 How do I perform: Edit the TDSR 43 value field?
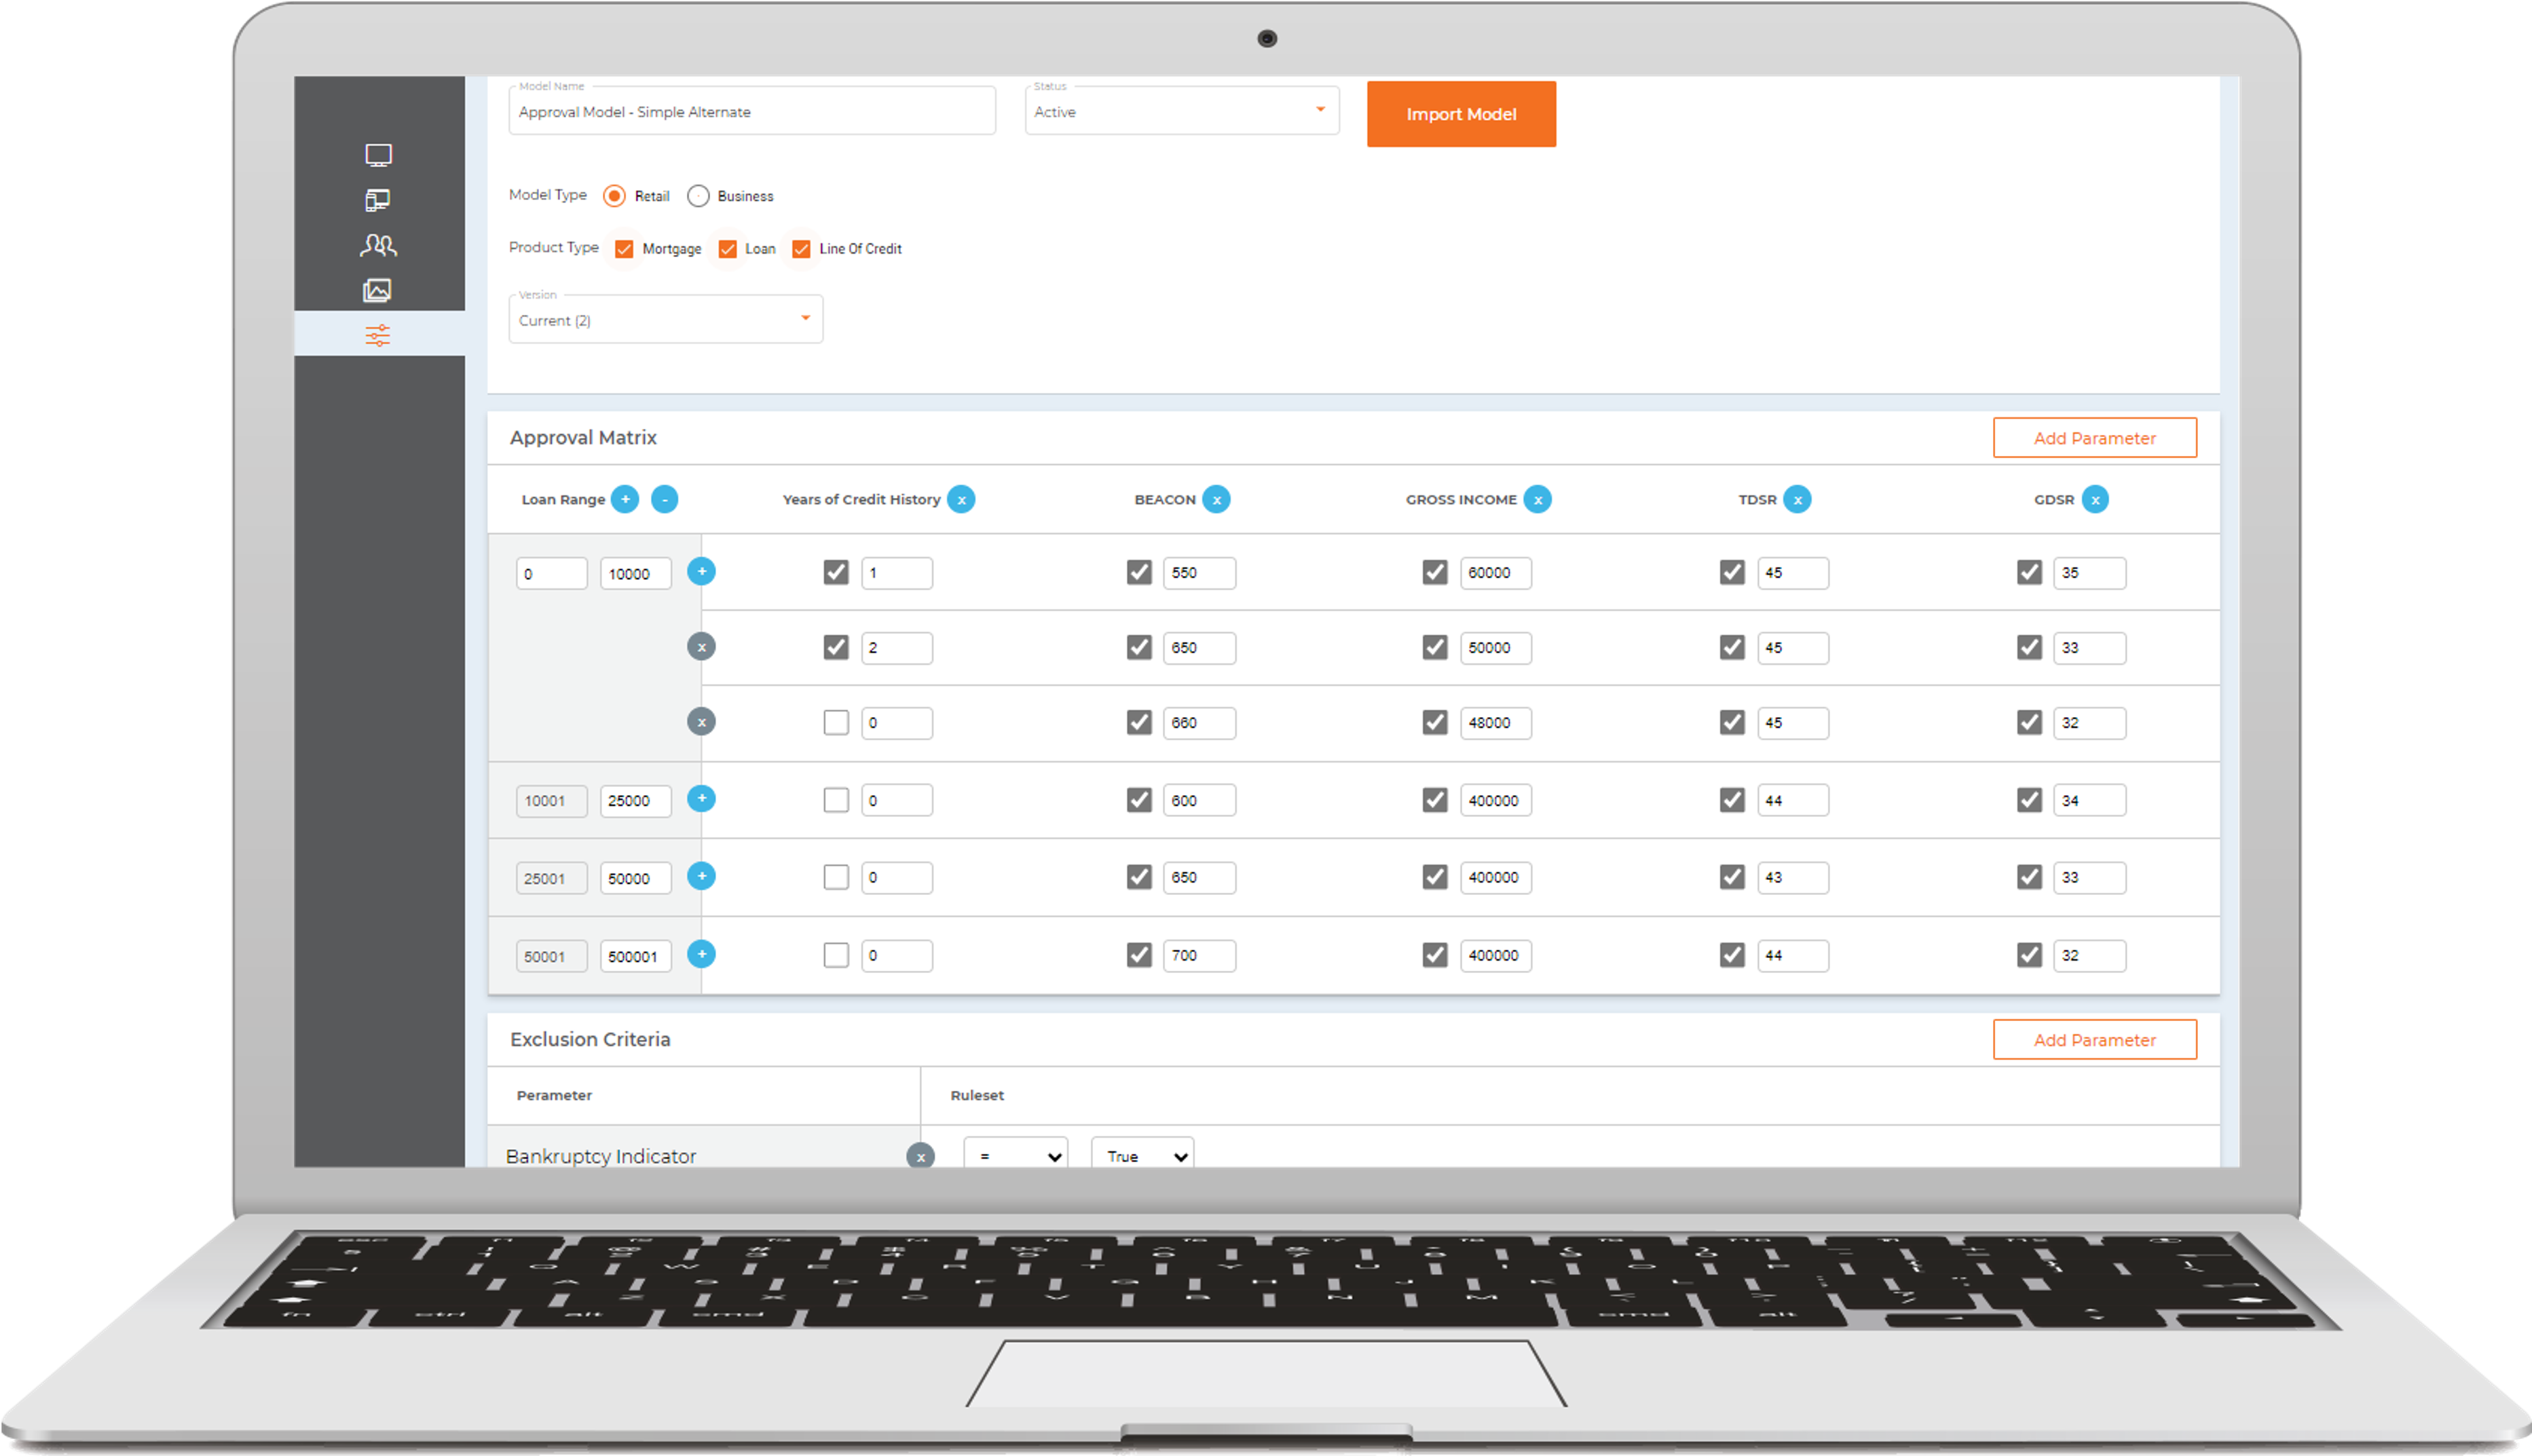click(1793, 877)
